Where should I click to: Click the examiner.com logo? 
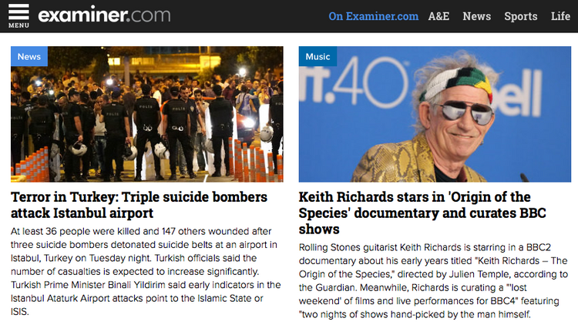(104, 15)
